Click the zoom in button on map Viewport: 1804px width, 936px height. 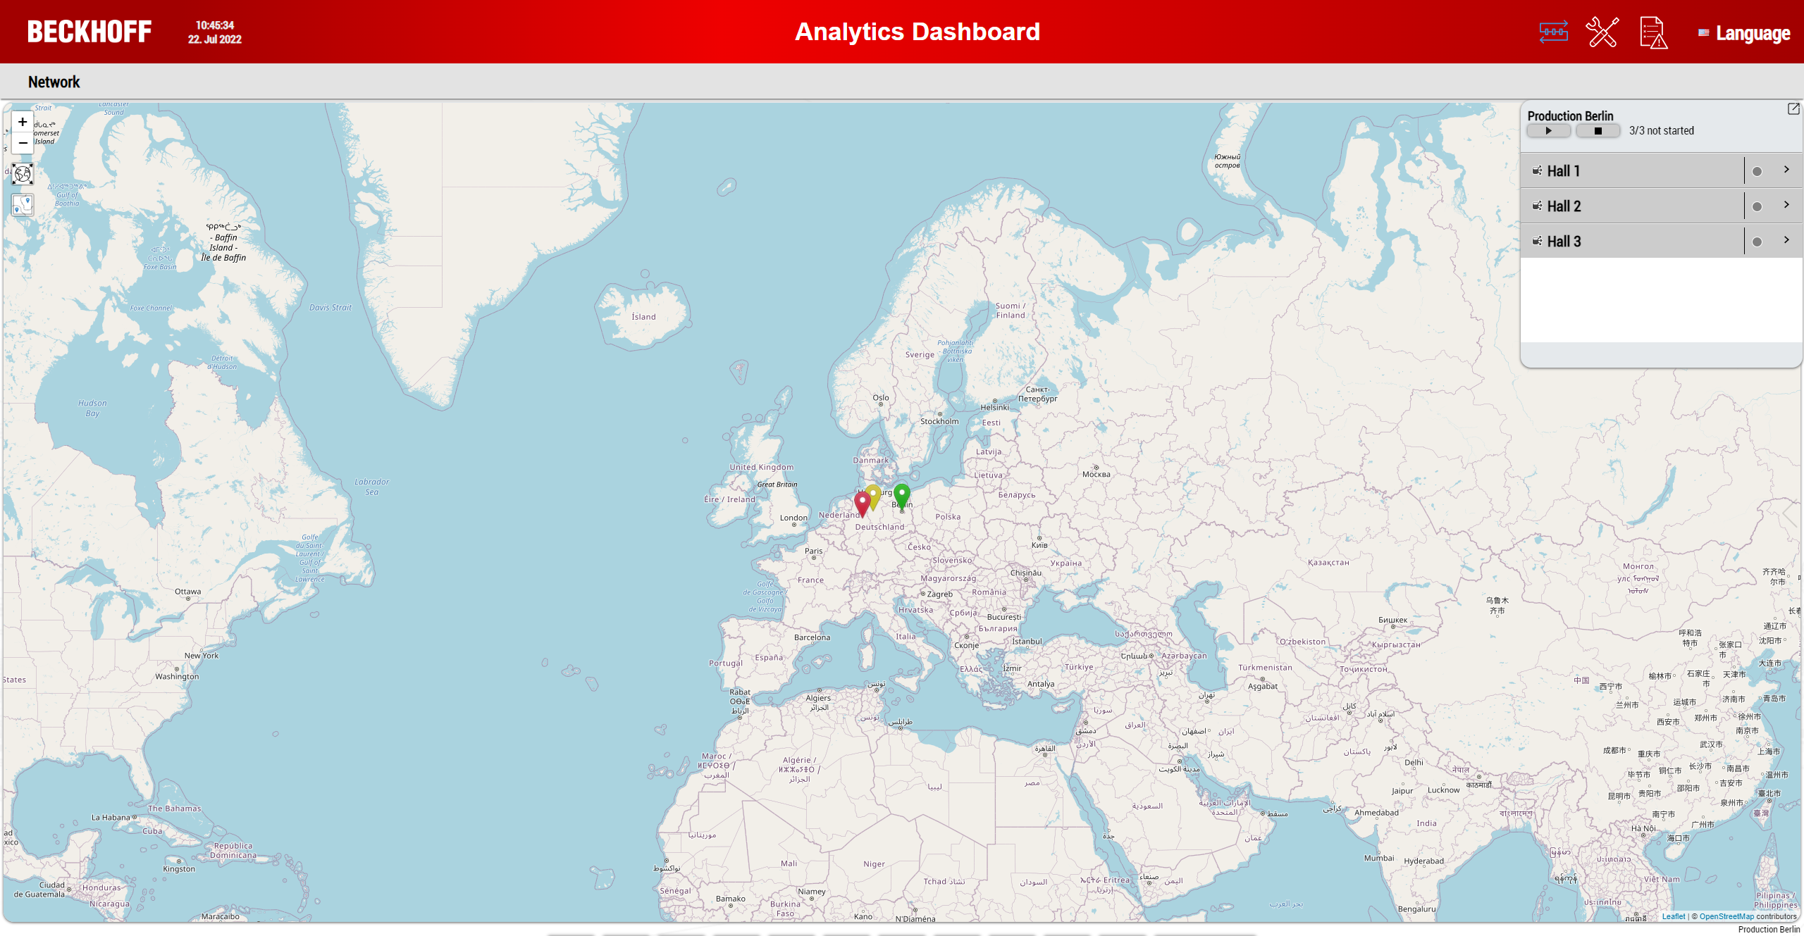(x=23, y=122)
